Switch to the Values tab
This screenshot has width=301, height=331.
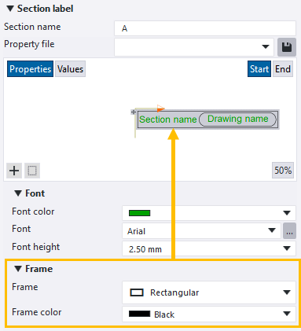point(70,69)
